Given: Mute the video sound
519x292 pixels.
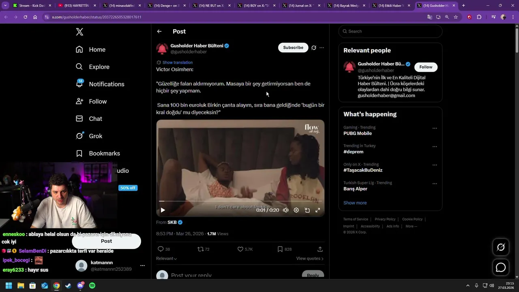Looking at the screenshot, I should [x=286, y=210].
